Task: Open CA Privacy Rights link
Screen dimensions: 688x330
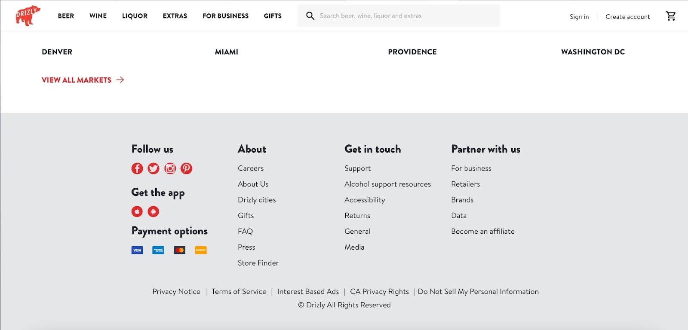Action: pos(380,292)
